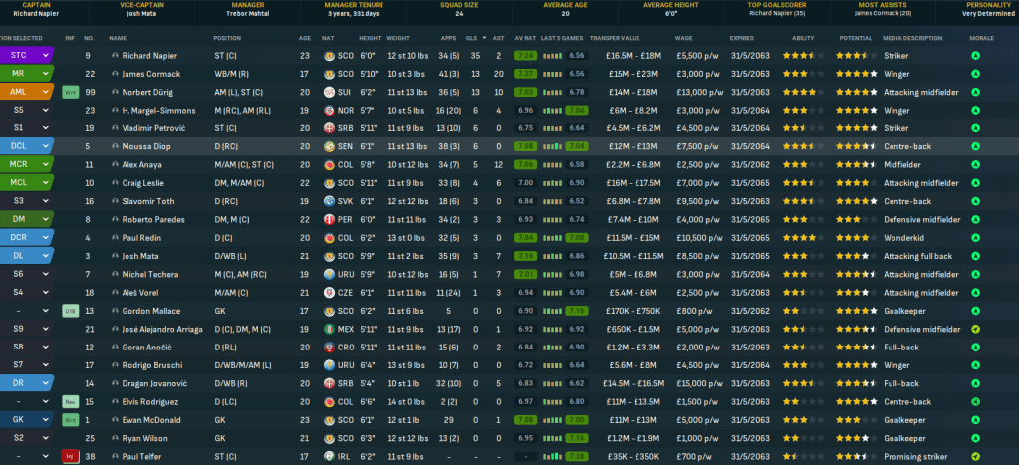Click Ewan McDonald's Wnt status icon
The image size is (1019, 465).
pyautogui.click(x=70, y=420)
